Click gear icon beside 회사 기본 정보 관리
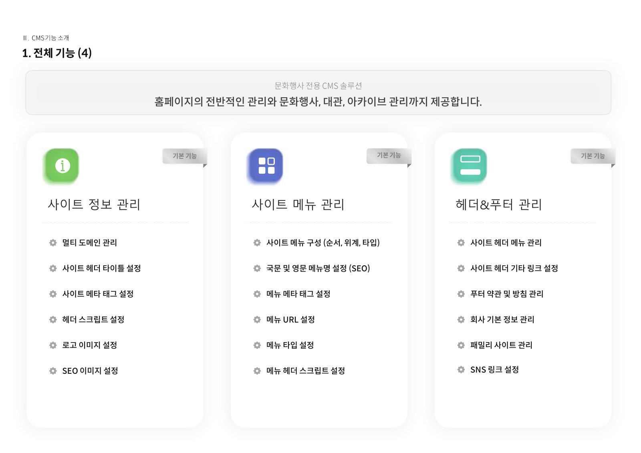Viewport: 641px width, 453px height. [x=461, y=319]
